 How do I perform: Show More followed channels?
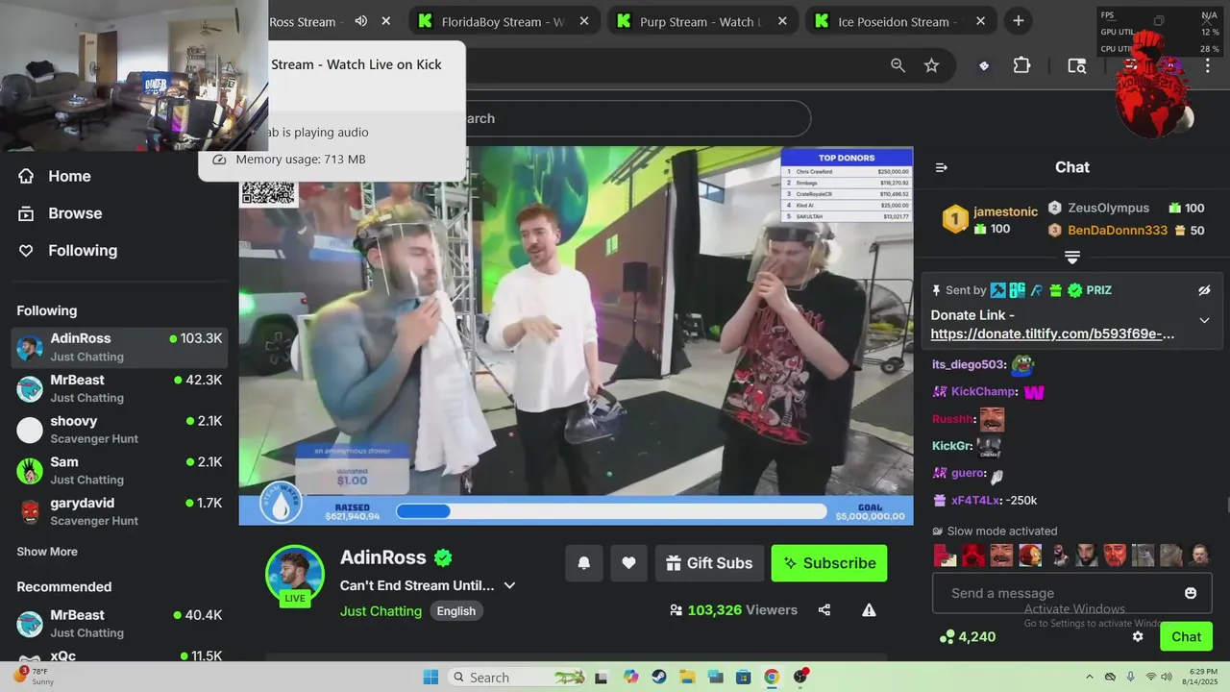[x=47, y=552]
